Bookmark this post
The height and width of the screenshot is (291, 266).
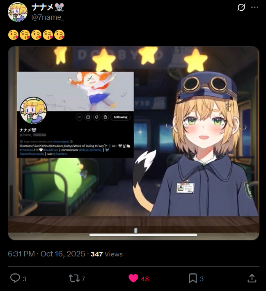coord(193,278)
